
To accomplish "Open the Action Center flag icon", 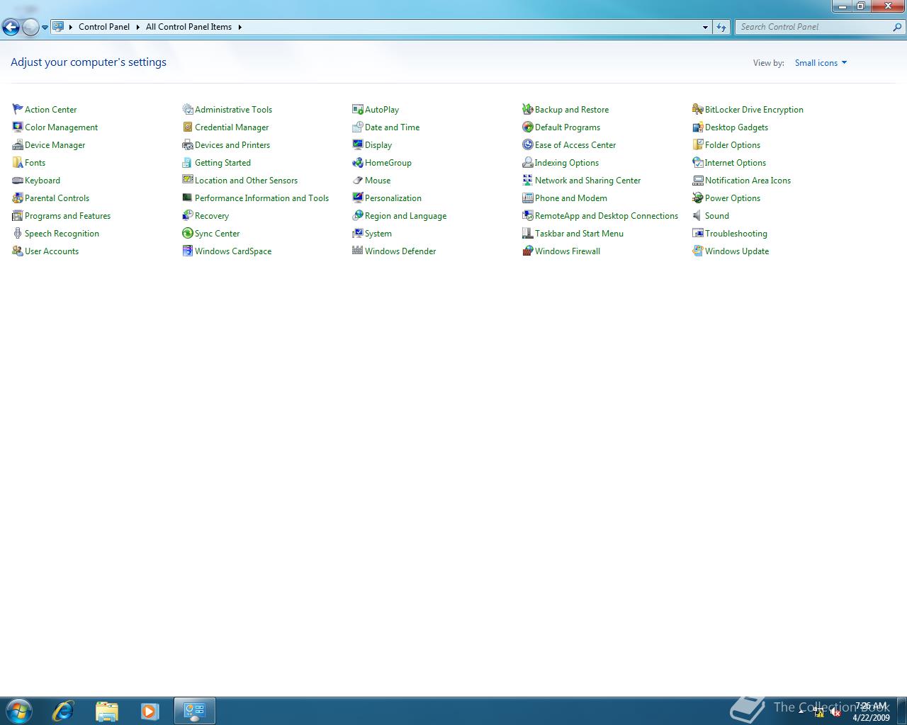I will 18,109.
